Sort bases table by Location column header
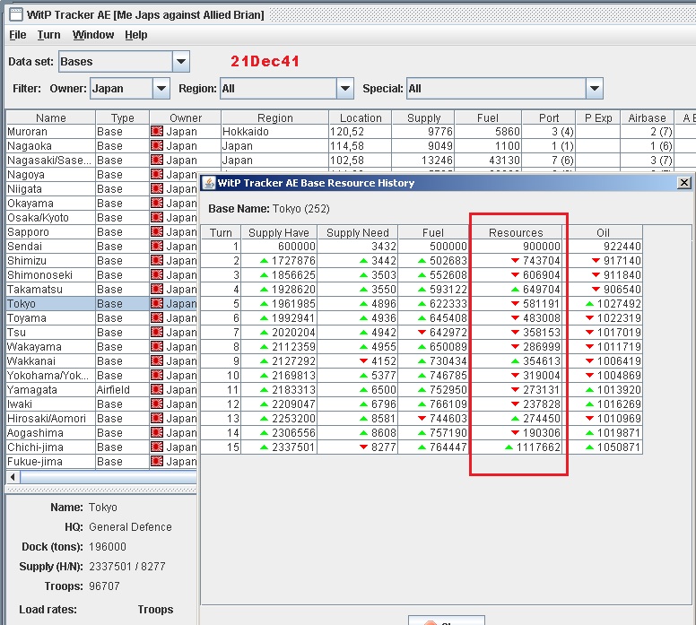This screenshot has height=625, width=696. 361,117
